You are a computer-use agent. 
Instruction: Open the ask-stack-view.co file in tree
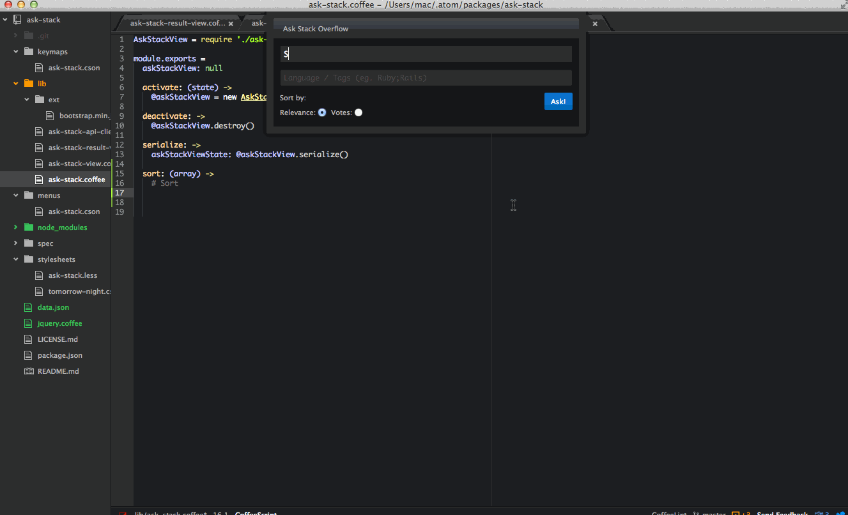[x=79, y=164]
